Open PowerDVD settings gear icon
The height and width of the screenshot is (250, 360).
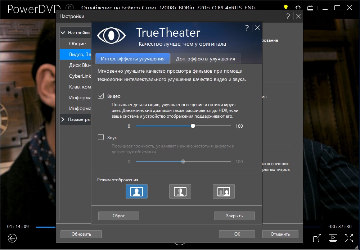[298, 8]
